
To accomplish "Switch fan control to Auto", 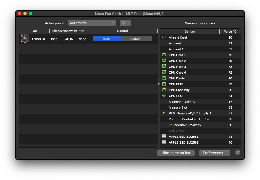I will pyautogui.click(x=106, y=39).
